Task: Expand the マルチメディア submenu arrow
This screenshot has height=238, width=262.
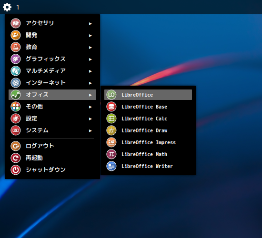Action: coord(90,71)
